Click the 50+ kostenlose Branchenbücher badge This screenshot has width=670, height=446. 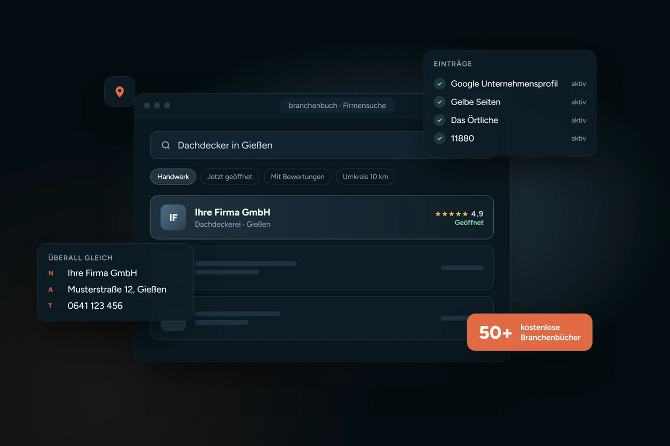click(530, 332)
